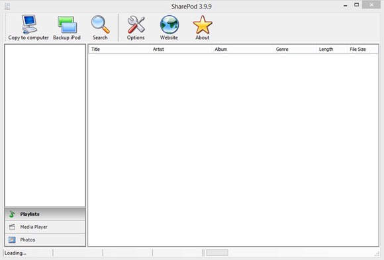The image size is (384, 260).
Task: Click the SharePod app icon in title bar
Action: coord(7,7)
